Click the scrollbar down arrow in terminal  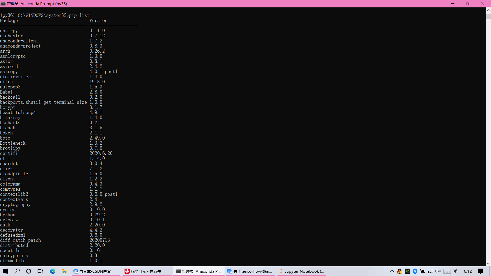click(x=488, y=263)
